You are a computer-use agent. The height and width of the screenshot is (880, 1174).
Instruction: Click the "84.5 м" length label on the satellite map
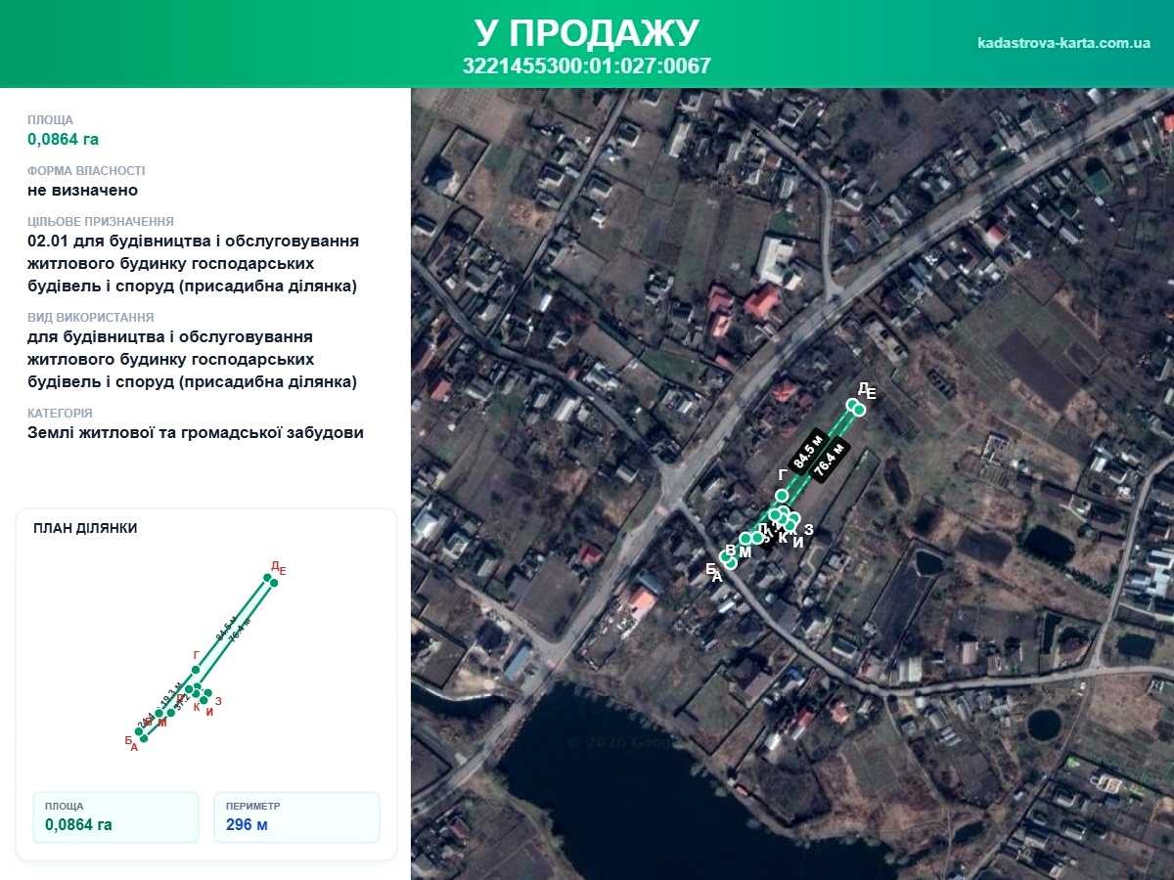(809, 450)
